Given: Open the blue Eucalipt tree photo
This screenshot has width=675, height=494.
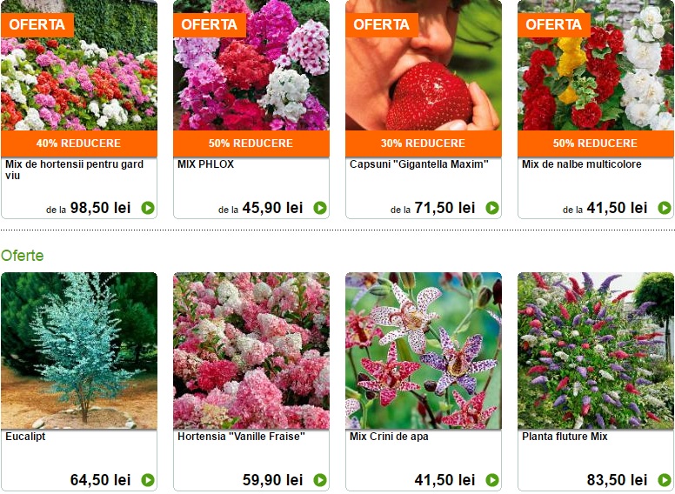Looking at the screenshot, I should tap(79, 350).
